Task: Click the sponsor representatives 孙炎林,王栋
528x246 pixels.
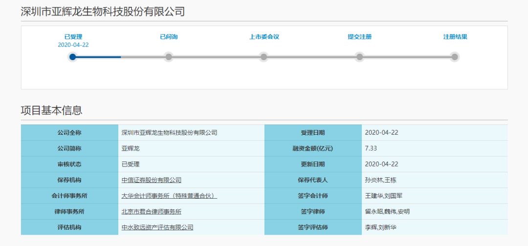Action: 381,180
